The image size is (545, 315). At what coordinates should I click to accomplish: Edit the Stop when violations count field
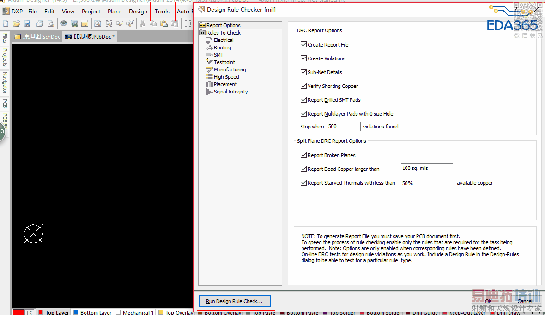[344, 127]
